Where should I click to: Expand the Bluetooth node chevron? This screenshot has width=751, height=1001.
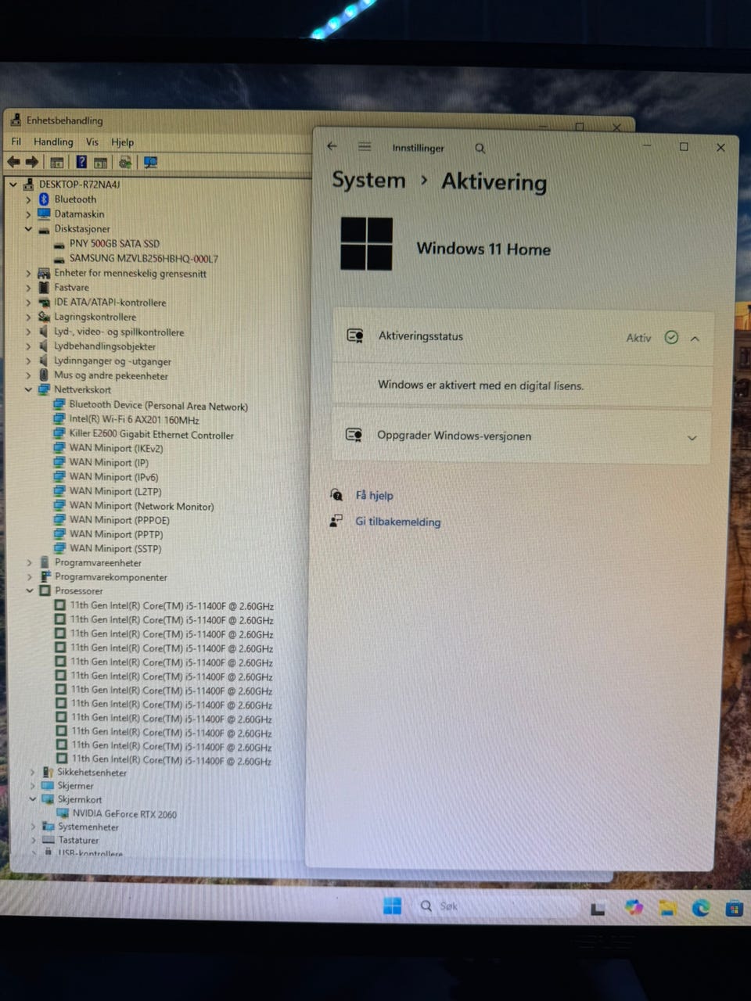coord(28,199)
